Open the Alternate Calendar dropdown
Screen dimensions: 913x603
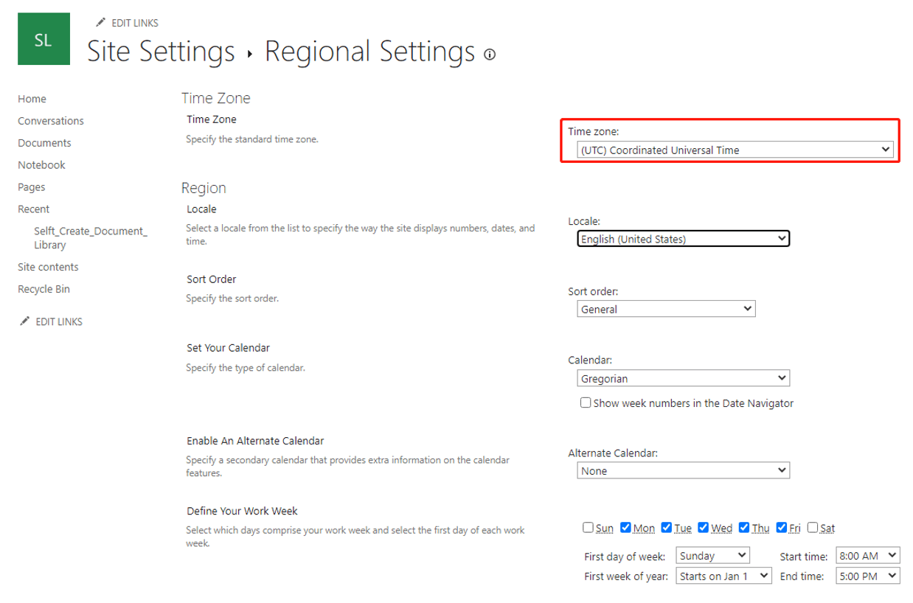pos(683,470)
